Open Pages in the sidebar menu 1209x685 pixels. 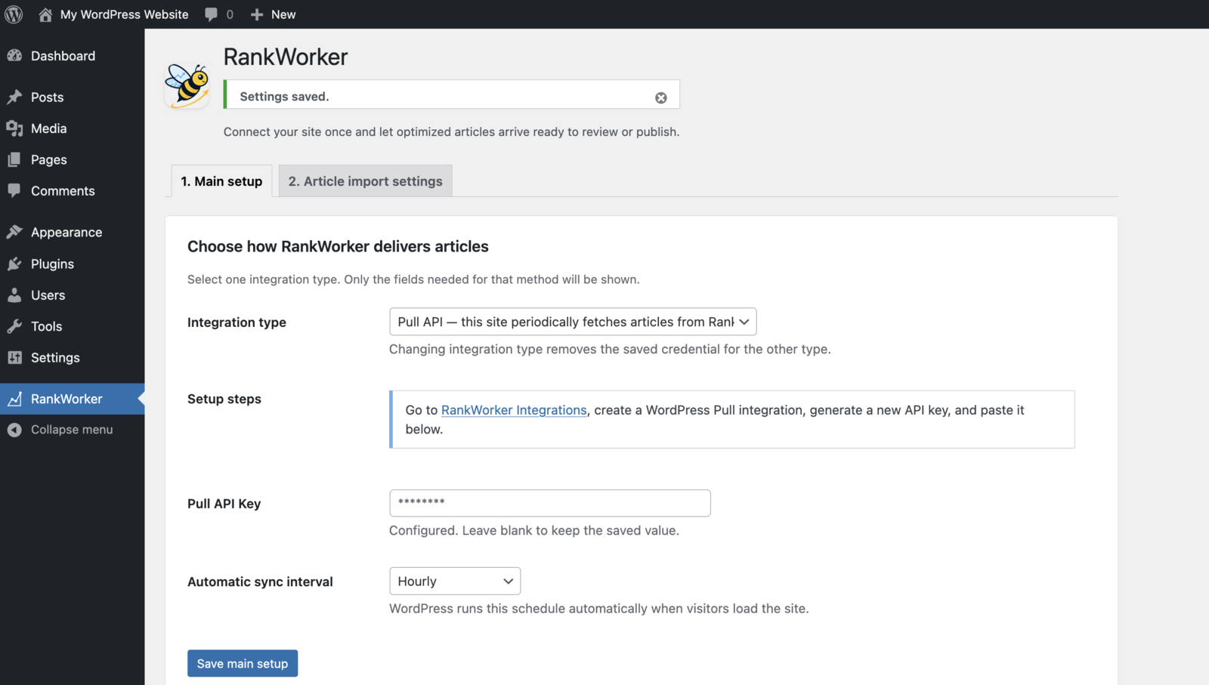coord(48,159)
